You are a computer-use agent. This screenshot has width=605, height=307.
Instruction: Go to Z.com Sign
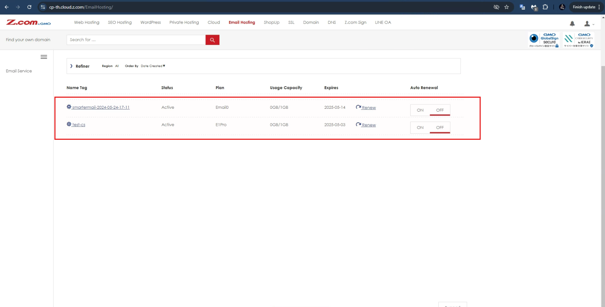point(355,22)
